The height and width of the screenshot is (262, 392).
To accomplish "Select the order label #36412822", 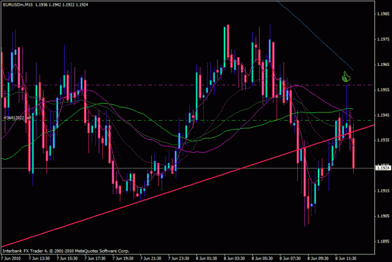I will [14, 117].
